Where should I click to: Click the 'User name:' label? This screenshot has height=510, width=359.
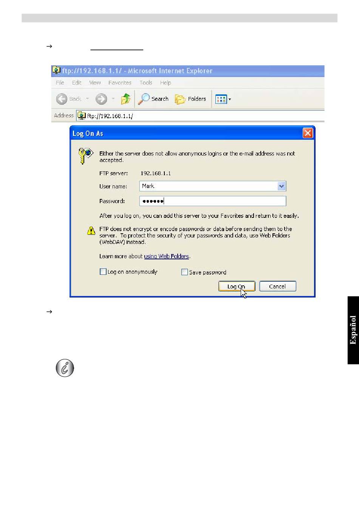113,186
